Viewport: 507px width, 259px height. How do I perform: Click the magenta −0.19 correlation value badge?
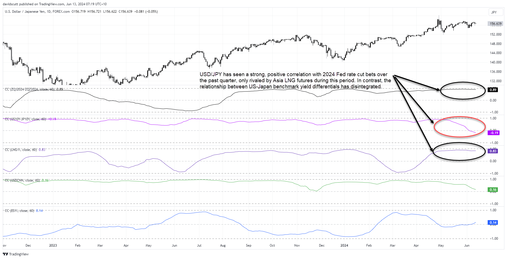tap(494, 133)
